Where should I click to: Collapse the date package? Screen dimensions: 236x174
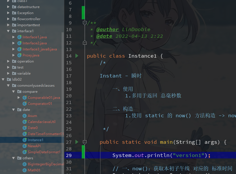click(13, 109)
